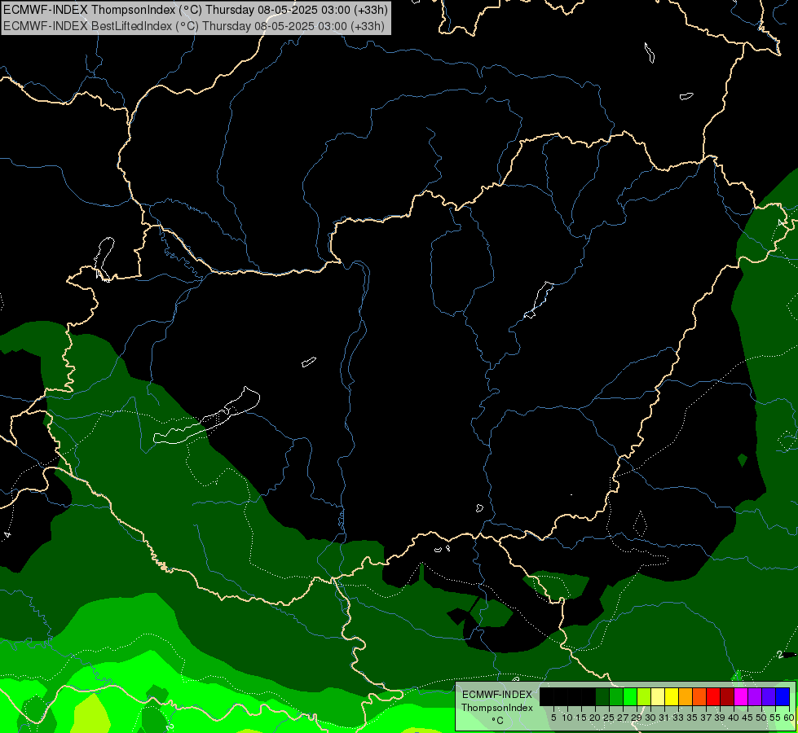Click the ThompsonIndex title line at top
Screen dimensions: 798x733
point(196,9)
